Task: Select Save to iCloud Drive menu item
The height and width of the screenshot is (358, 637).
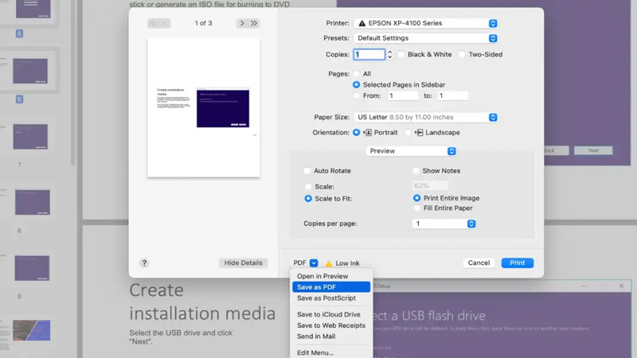Action: pyautogui.click(x=329, y=315)
